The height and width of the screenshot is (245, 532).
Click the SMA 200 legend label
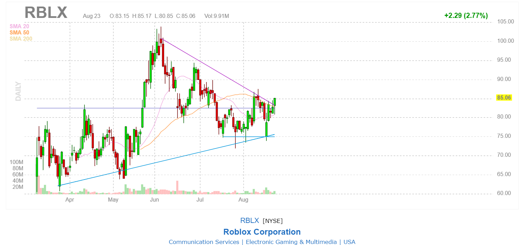pos(21,39)
